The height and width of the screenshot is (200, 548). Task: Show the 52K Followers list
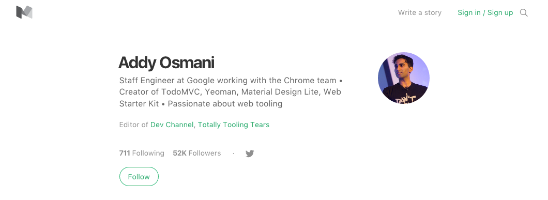point(197,153)
